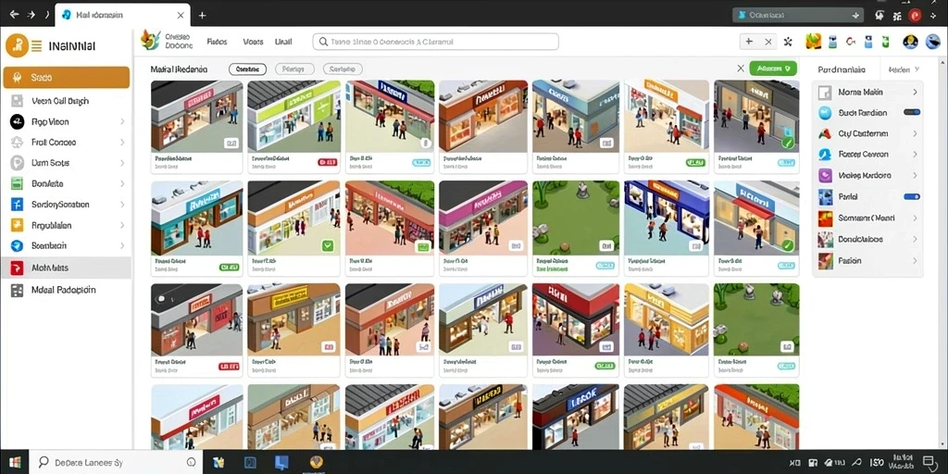
Task: Click the black circle icon for Rgp Vieon
Action: pos(17,121)
